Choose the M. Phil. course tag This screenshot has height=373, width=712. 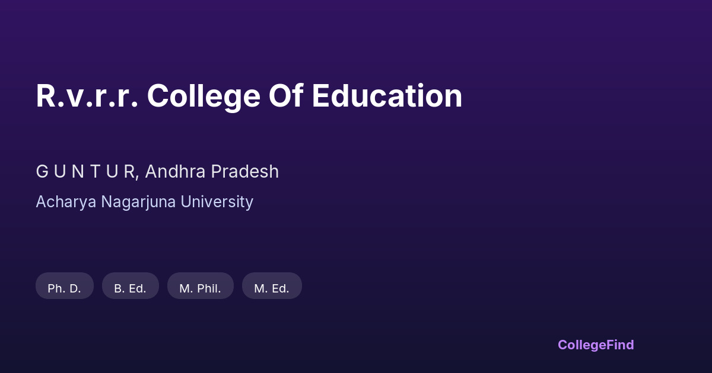(x=201, y=288)
